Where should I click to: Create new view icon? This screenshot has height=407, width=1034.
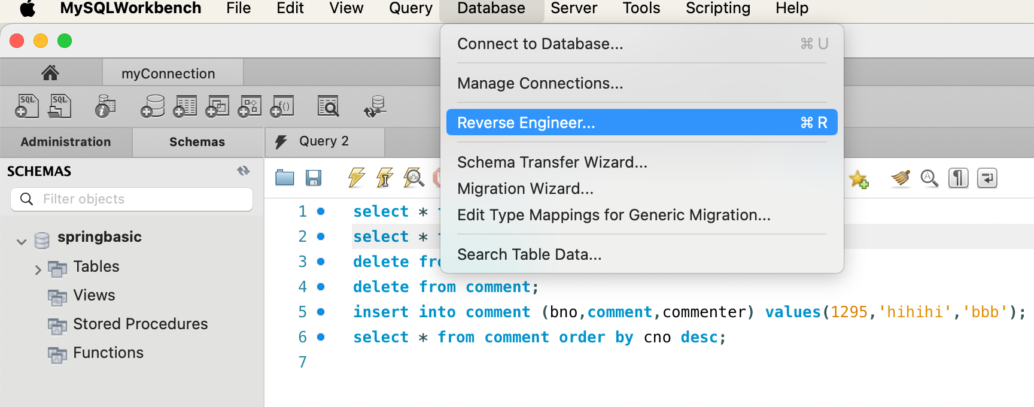pos(217,107)
